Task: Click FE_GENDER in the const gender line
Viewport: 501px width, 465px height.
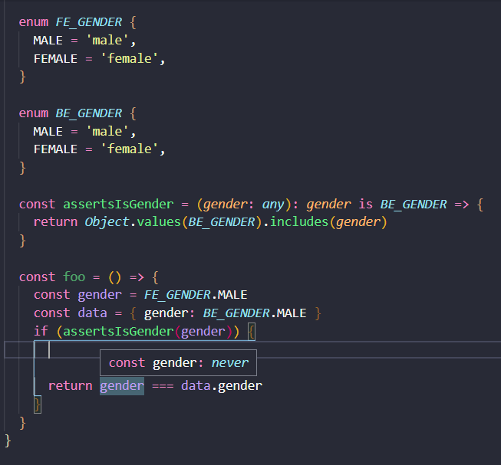Action: coord(177,295)
